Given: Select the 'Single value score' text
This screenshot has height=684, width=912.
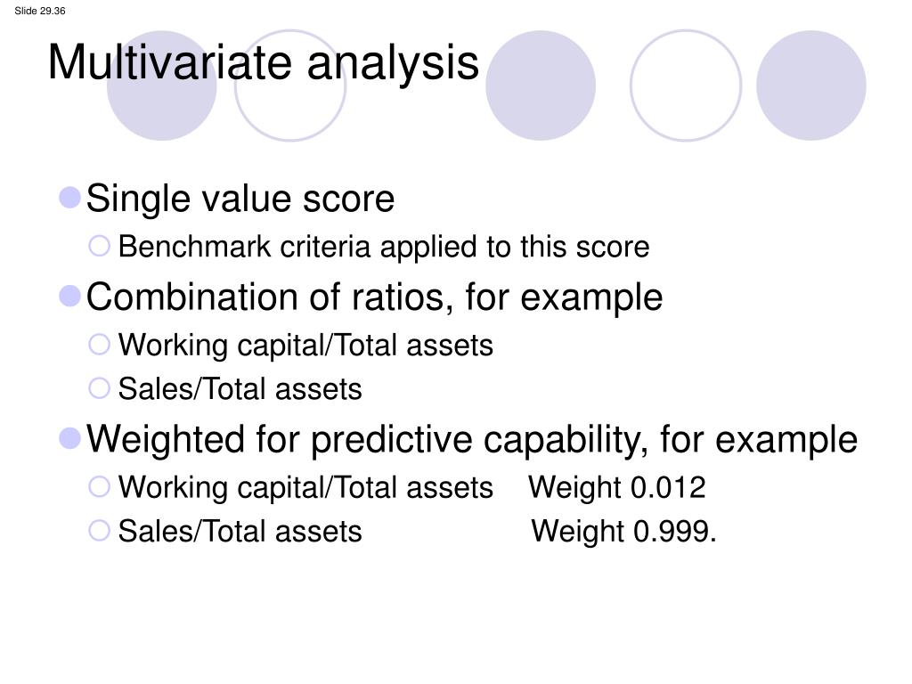Looking at the screenshot, I should coord(240,199).
